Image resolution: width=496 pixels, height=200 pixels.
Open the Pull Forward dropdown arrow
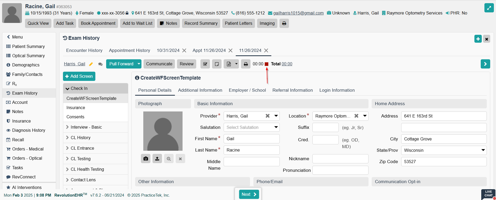(139, 64)
